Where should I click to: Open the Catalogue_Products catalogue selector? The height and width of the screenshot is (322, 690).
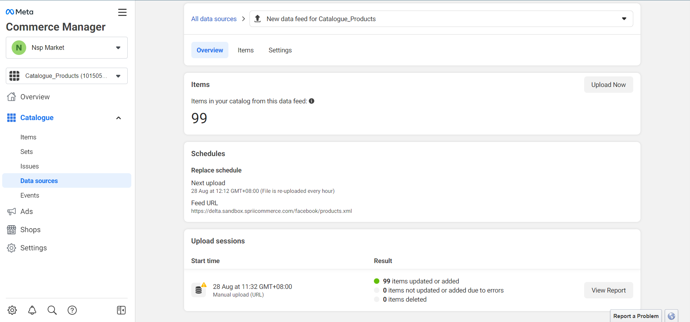pos(67,76)
